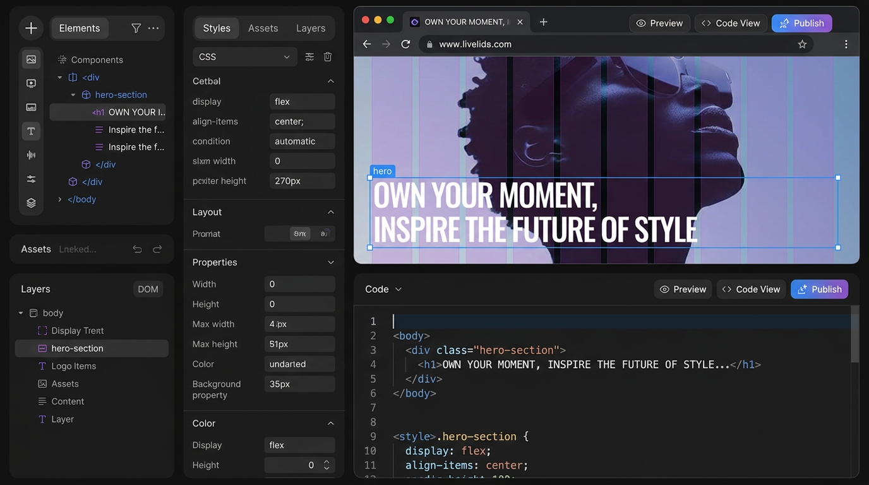Select the audio waveform icon in the sidebar
Image resolution: width=869 pixels, height=485 pixels.
pyautogui.click(x=31, y=155)
